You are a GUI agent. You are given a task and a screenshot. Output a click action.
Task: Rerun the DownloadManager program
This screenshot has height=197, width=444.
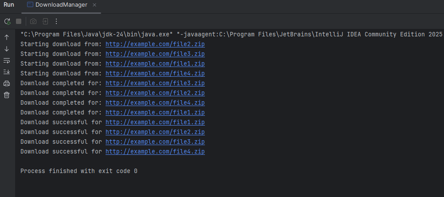coord(8,21)
